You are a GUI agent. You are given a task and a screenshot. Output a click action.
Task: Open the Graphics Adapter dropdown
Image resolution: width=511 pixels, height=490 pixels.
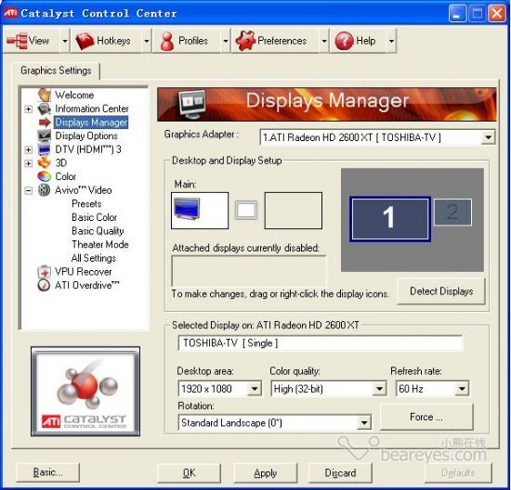[x=488, y=137]
